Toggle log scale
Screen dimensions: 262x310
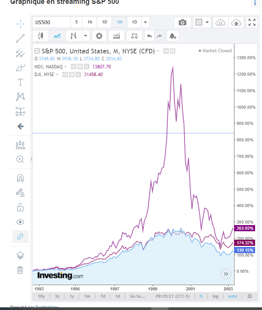click(x=216, y=296)
